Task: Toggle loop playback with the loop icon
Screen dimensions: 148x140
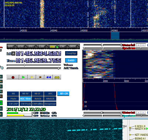Action: 57,77
